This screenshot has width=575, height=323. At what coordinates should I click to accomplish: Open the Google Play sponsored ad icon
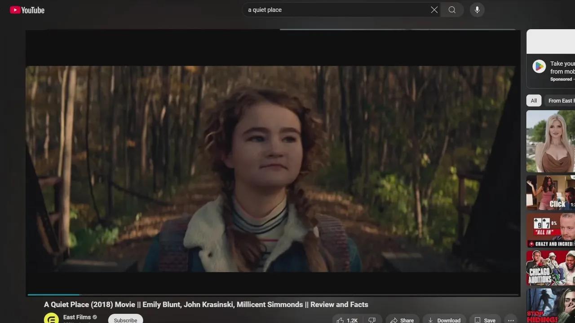pyautogui.click(x=539, y=66)
